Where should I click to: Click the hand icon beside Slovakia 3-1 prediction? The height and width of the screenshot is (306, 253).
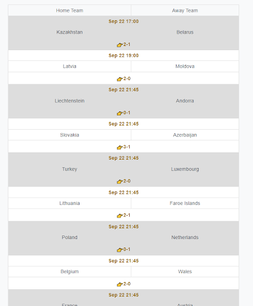120,148
